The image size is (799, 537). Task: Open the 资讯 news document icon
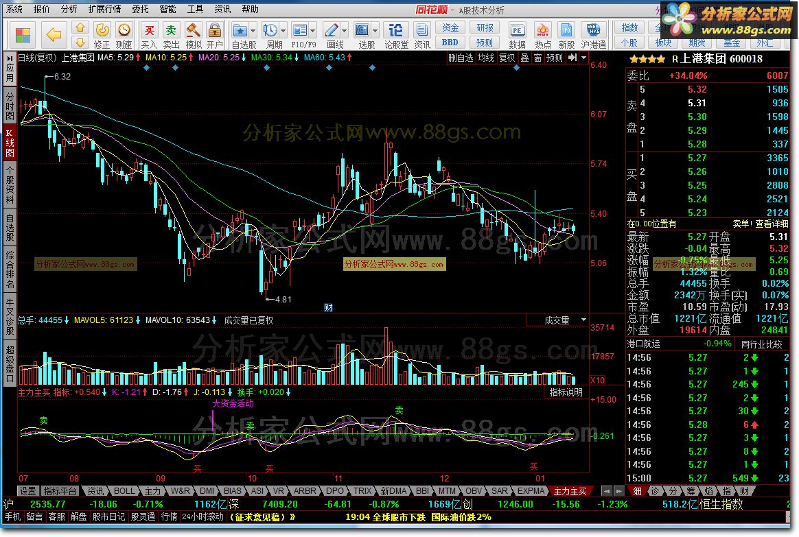tap(422, 35)
